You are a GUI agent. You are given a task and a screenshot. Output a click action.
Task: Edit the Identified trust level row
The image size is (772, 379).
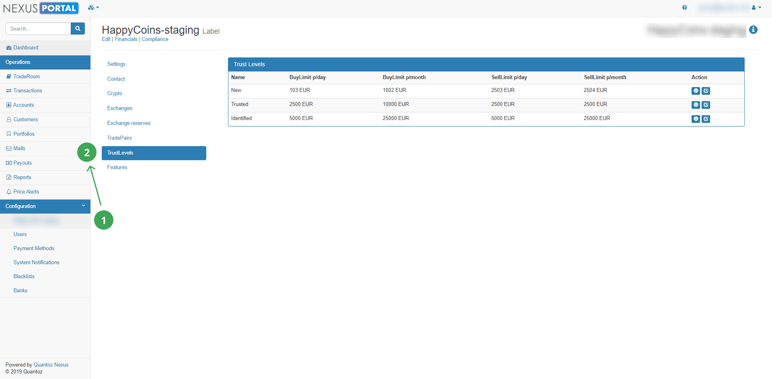pos(706,119)
